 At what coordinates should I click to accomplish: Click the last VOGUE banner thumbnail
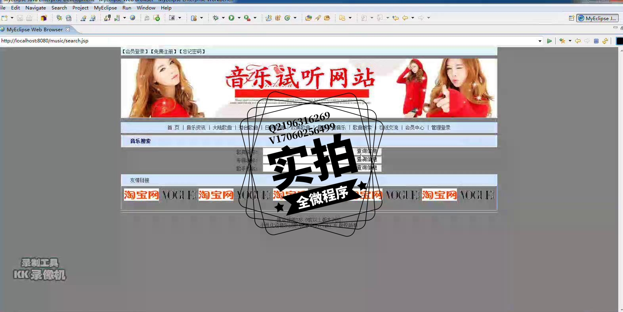(477, 195)
